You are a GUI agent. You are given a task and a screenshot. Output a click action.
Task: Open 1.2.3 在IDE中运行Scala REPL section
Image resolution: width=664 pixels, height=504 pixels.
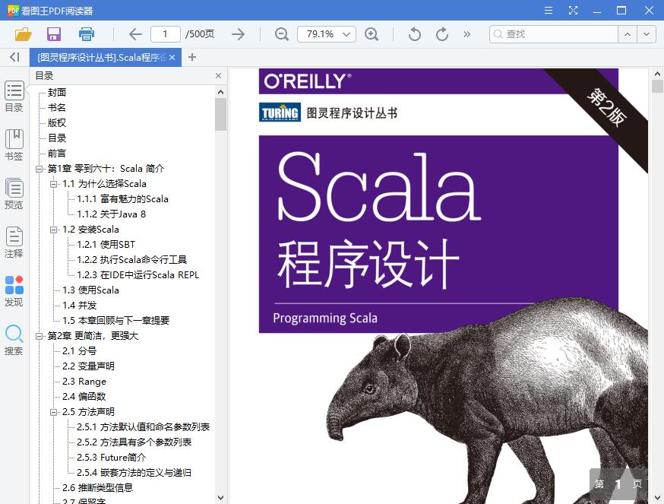(138, 275)
